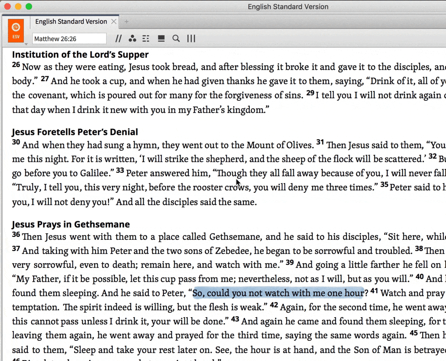Open the search magnifying glass icon
The height and width of the screenshot is (361, 446).
tap(176, 39)
